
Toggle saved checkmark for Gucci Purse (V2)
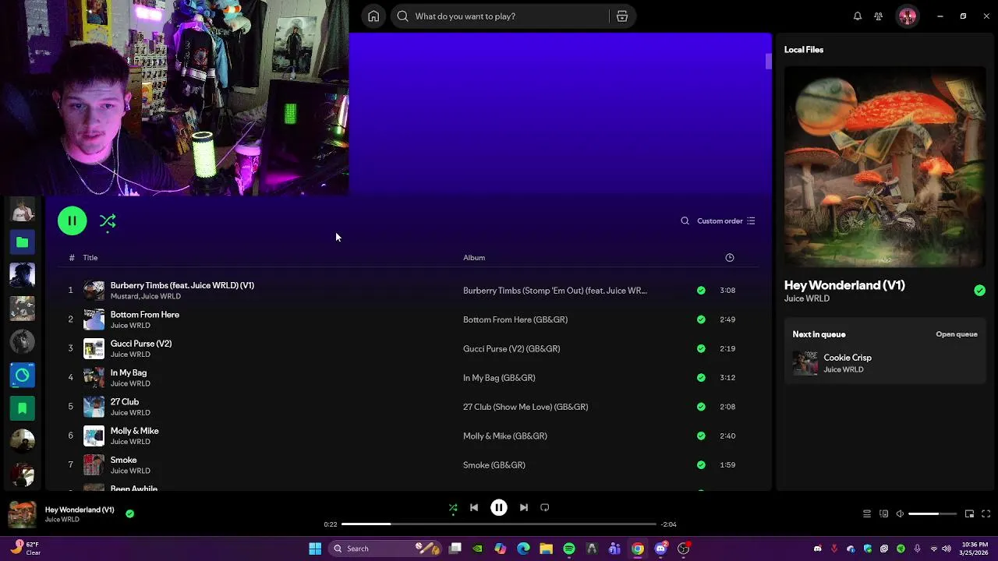pyautogui.click(x=701, y=349)
